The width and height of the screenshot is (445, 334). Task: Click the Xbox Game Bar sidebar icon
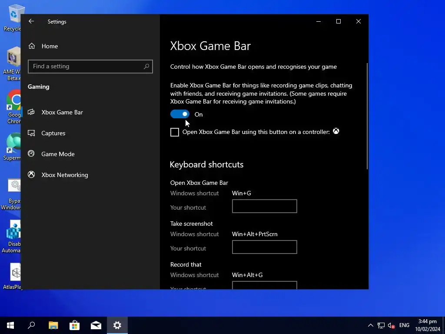click(x=31, y=112)
